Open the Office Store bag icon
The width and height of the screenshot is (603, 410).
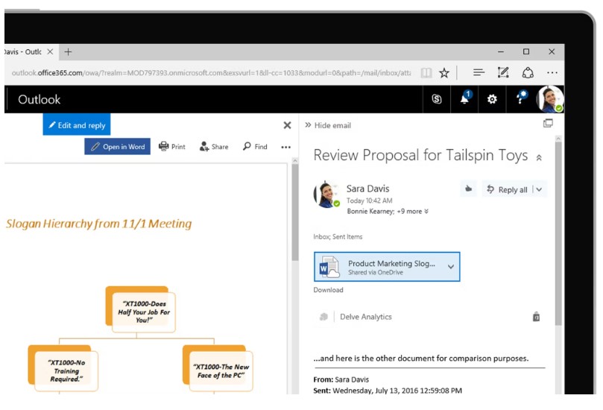pos(536,317)
